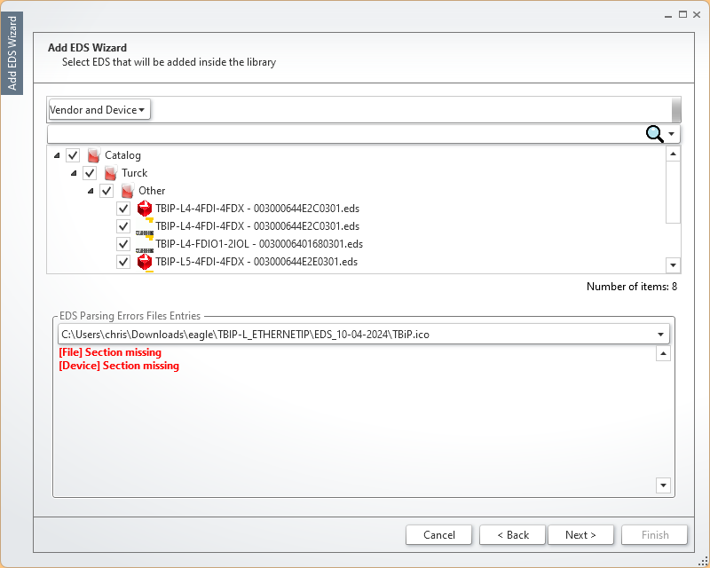Image resolution: width=710 pixels, height=568 pixels.
Task: Open the search options dropdown arrow
Action: (x=672, y=134)
